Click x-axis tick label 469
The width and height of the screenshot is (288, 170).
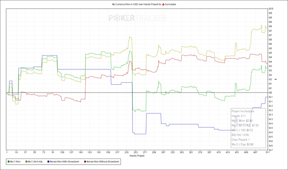click(x=246, y=152)
